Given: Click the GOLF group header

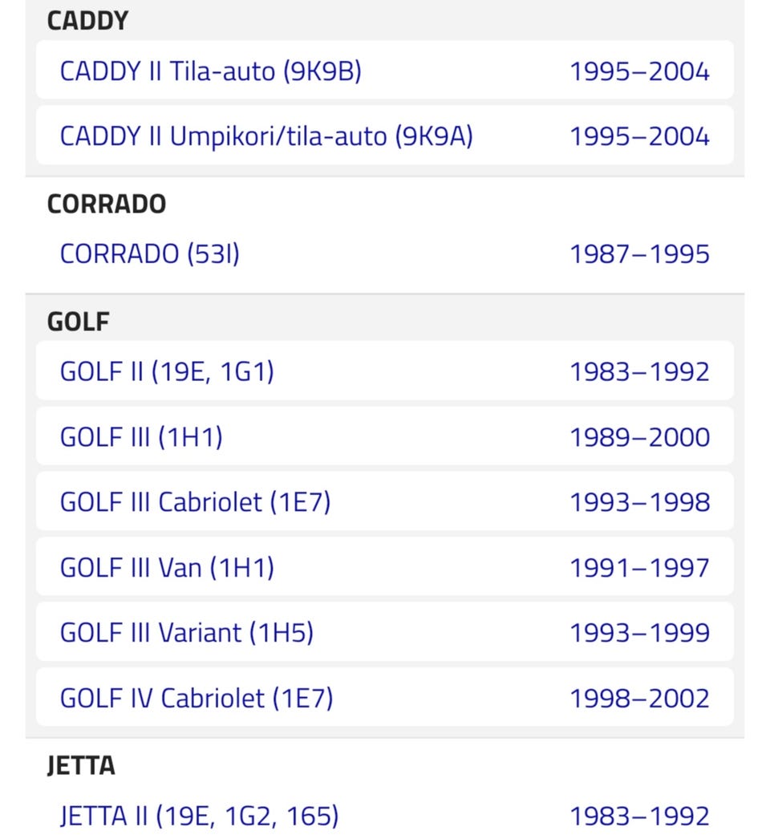Looking at the screenshot, I should (79, 322).
